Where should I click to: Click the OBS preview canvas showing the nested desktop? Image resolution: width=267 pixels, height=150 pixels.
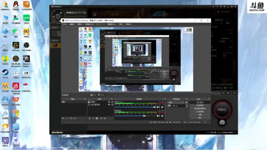[x=136, y=59]
